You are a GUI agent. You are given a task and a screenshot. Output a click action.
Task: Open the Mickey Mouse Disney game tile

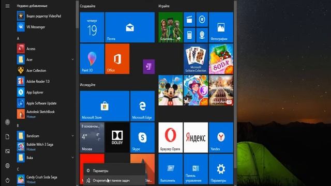click(x=171, y=90)
